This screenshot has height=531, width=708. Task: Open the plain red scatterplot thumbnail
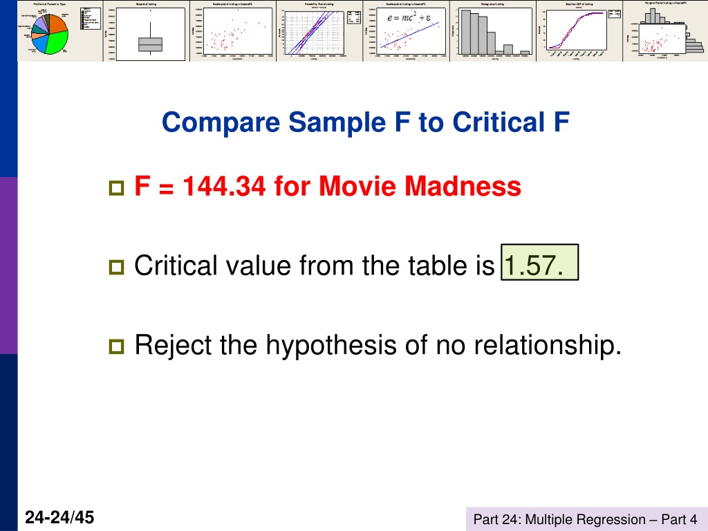point(233,30)
